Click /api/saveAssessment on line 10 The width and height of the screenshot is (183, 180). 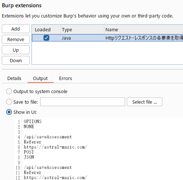coord(48,167)
